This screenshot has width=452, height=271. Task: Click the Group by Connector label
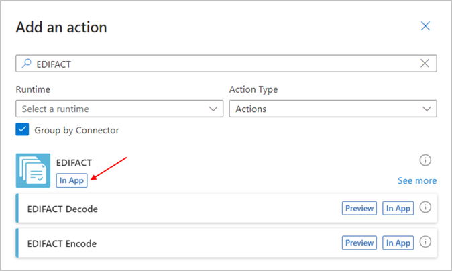tap(76, 131)
